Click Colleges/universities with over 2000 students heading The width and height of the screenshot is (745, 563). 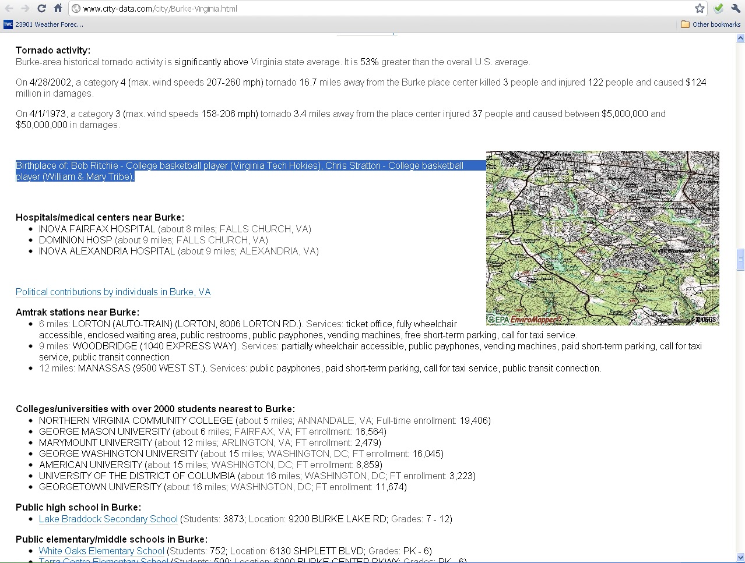click(155, 409)
